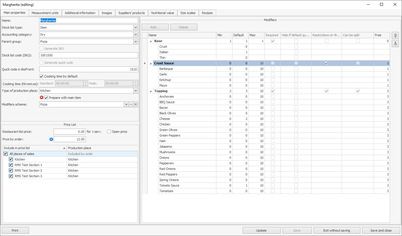Switch to the Nutritional value tab
Screen dimensions: 402x236
click(x=162, y=13)
